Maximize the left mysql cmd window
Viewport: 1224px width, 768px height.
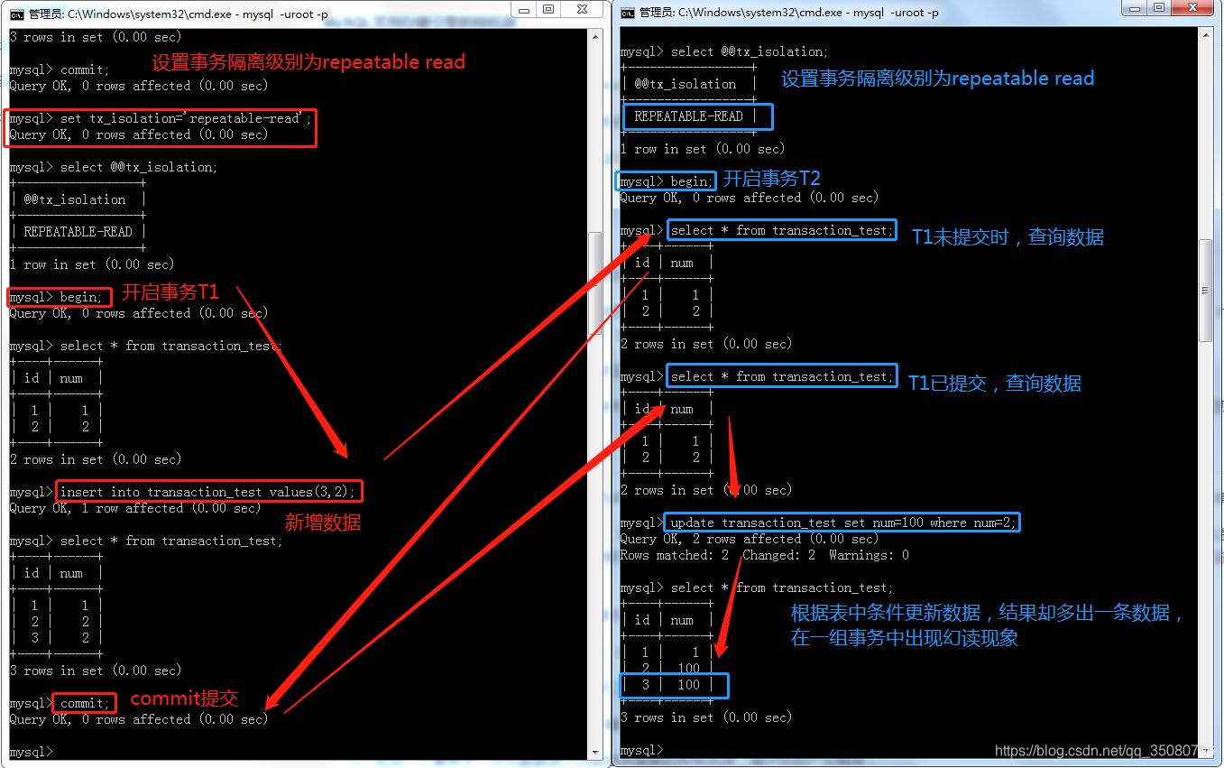pyautogui.click(x=548, y=9)
